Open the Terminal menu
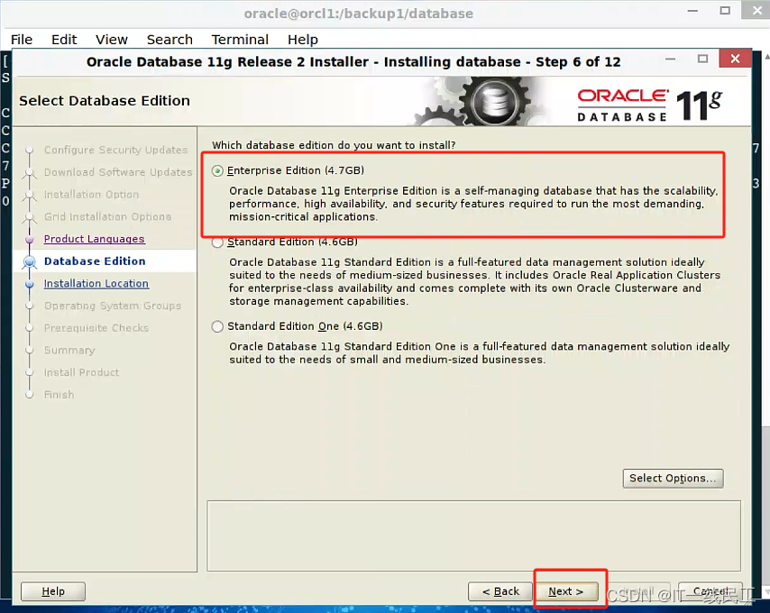Image resolution: width=770 pixels, height=613 pixels. [240, 40]
